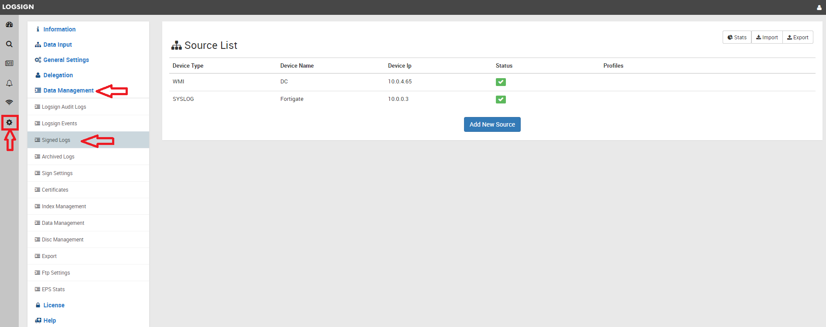Click the search magnifier sidebar icon
Image resolution: width=826 pixels, height=327 pixels.
coord(9,44)
